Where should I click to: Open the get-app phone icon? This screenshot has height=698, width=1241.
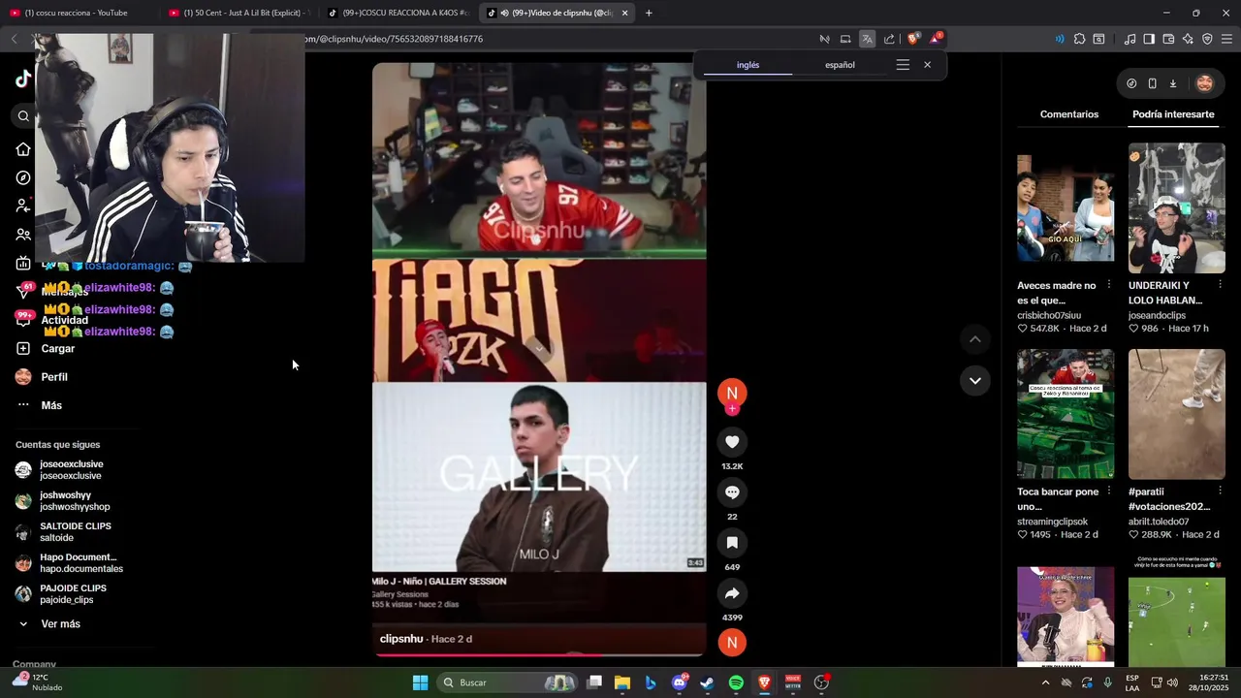pos(1152,83)
